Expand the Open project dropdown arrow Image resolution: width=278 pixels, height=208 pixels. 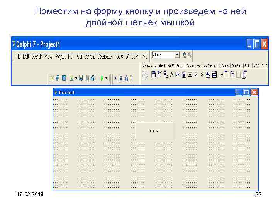[76, 78]
